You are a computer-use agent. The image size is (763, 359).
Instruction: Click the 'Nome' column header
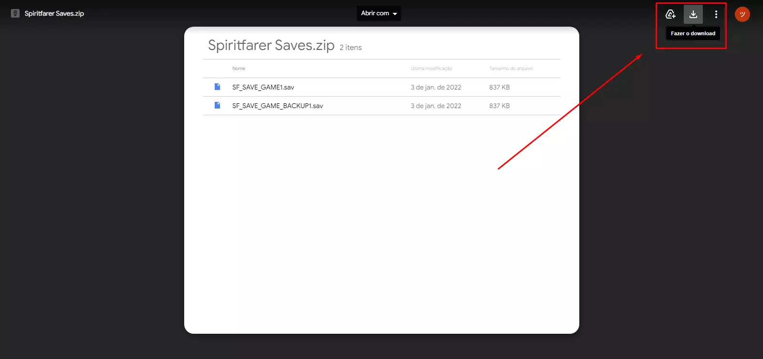(239, 69)
